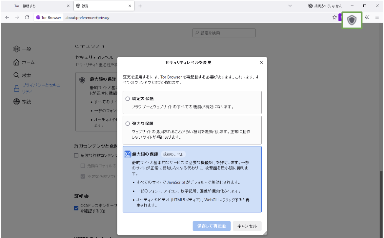The image size is (384, 238).
Task: Click the New Identity broom icon
Action: pyautogui.click(x=367, y=17)
